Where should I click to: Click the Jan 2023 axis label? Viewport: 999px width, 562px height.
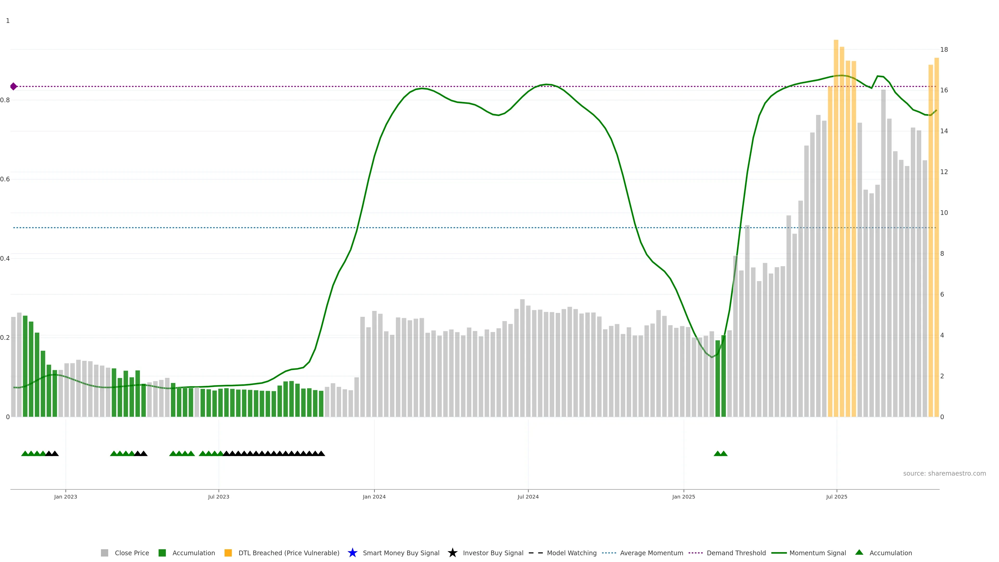(x=66, y=496)
